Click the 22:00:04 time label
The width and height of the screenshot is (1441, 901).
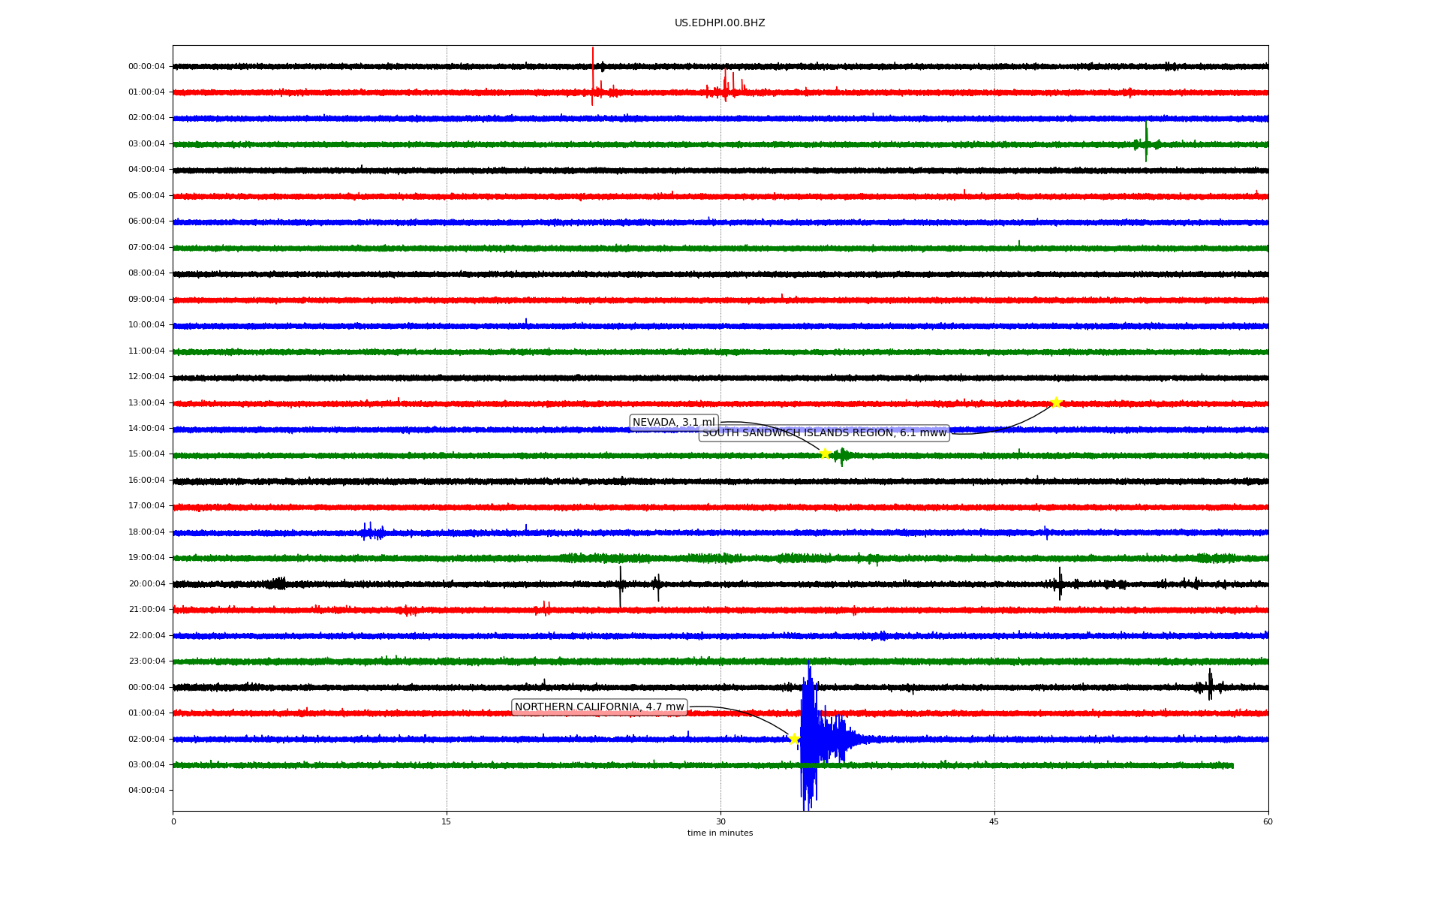tap(146, 636)
